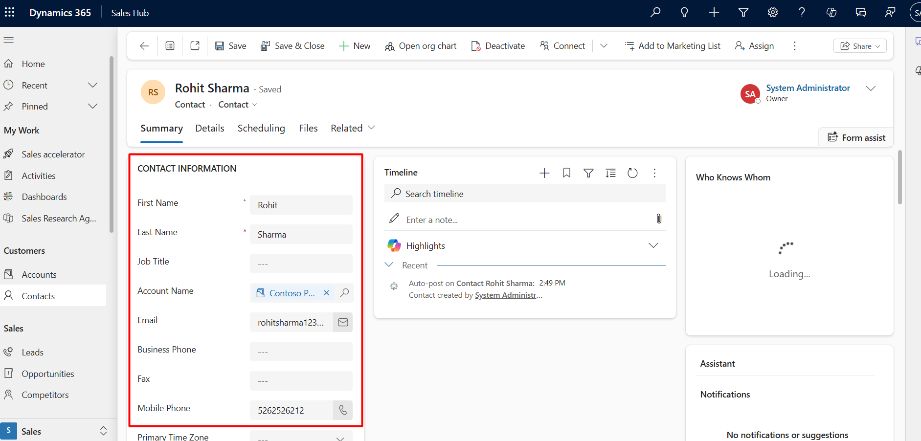Click the timeline refresh icon

click(632, 173)
